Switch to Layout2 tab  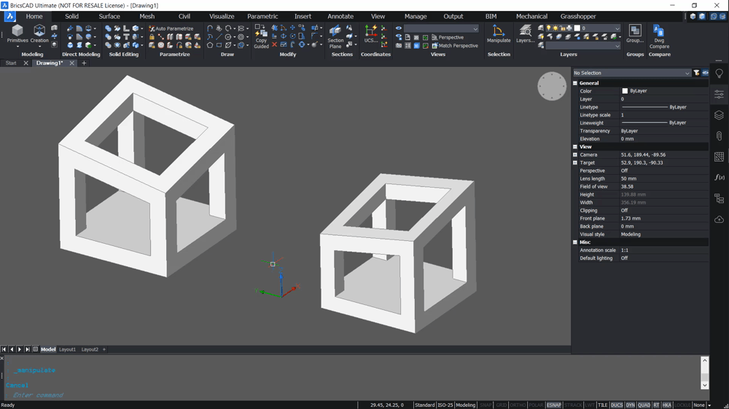tap(90, 349)
